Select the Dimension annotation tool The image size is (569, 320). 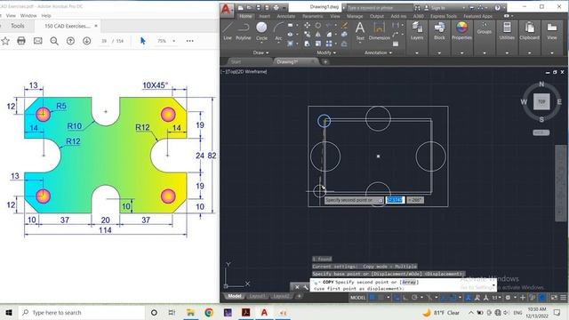coord(380,31)
